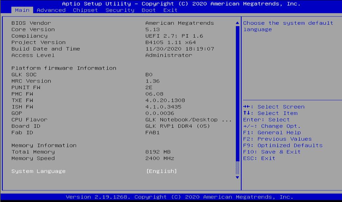The width and height of the screenshot is (342, 202).
Task: Click the Platform firmware Information heading
Action: pos(64,68)
